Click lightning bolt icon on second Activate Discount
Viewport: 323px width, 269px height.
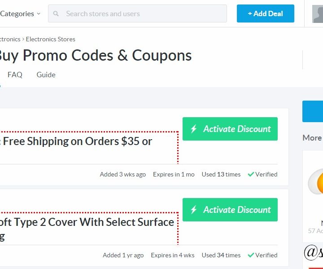(x=194, y=210)
